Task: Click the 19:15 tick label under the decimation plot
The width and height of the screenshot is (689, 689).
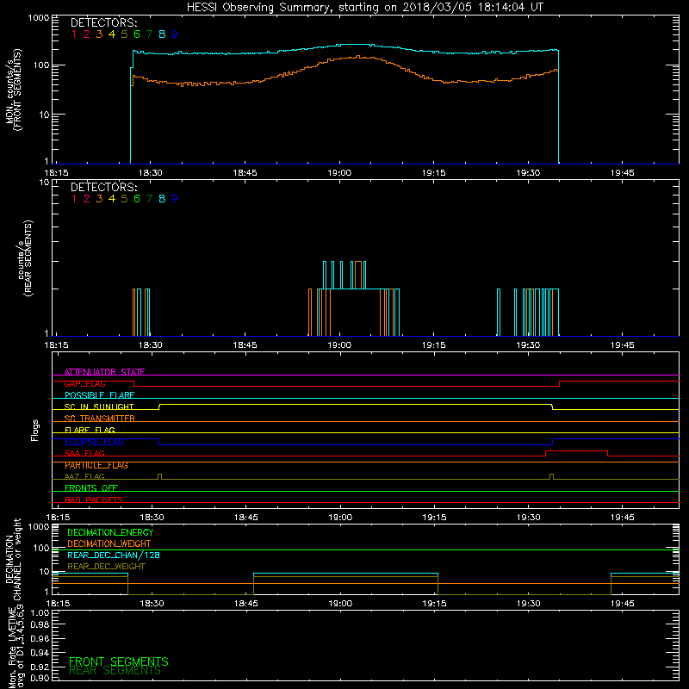Action: tap(435, 604)
